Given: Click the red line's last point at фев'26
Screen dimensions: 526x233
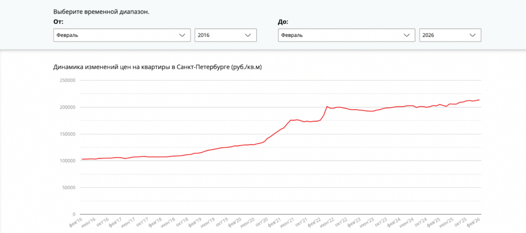Looking at the screenshot, I should pyautogui.click(x=479, y=100).
